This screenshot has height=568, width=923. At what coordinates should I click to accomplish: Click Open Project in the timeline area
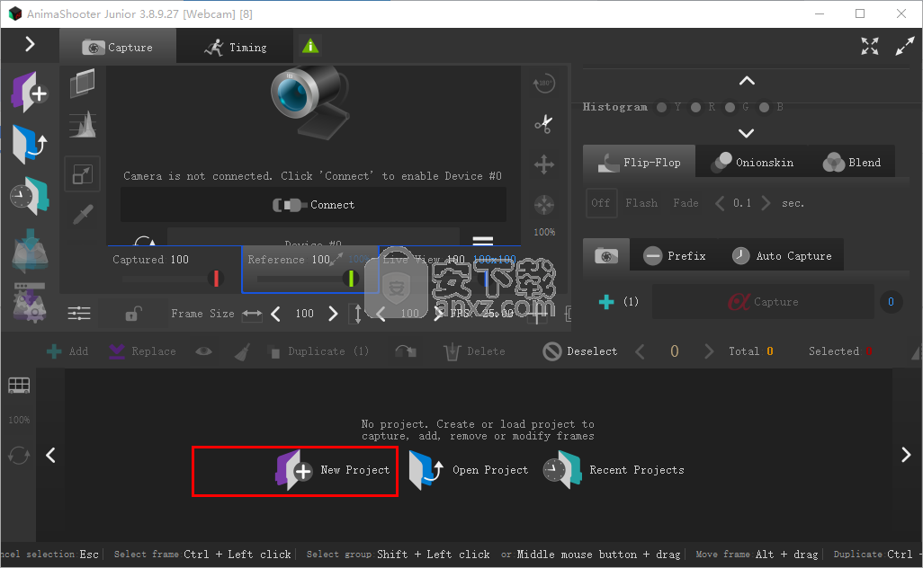(x=469, y=470)
